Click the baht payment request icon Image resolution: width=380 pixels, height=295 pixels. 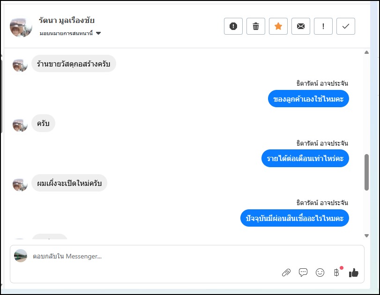tap(336, 273)
